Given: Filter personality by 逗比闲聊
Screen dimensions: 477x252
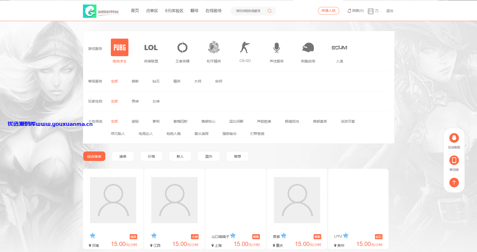Looking at the screenshot, I should click(236, 121).
